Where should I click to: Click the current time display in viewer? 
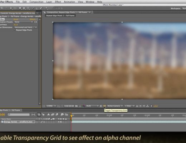(69, 106)
